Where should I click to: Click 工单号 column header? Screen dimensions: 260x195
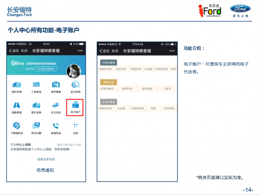pyautogui.click(x=167, y=89)
